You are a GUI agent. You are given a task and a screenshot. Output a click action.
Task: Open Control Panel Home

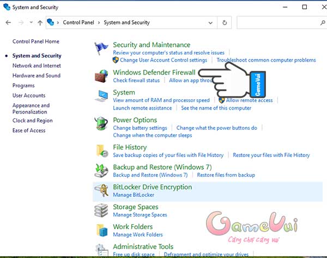point(36,41)
